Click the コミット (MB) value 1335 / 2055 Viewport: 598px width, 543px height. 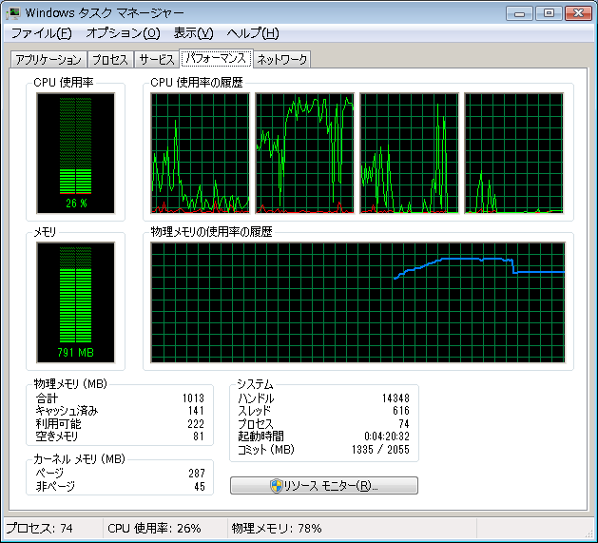[x=380, y=450]
